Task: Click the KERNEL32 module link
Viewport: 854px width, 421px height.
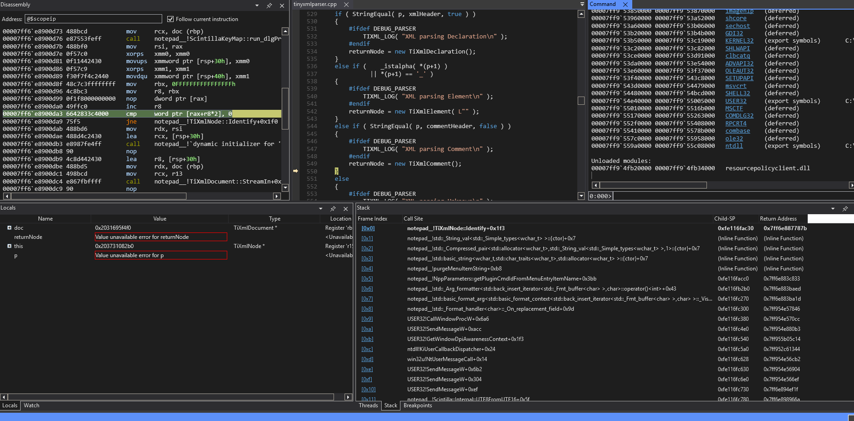Action: [739, 41]
